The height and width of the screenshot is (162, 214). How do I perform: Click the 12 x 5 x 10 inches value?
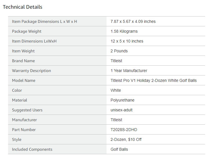127,41
